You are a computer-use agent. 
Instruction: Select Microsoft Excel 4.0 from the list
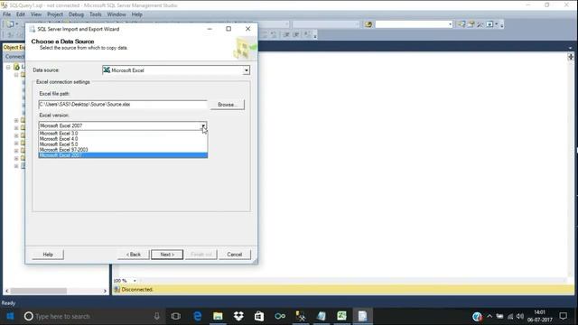click(x=123, y=139)
